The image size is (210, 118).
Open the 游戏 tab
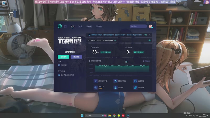(80, 26)
